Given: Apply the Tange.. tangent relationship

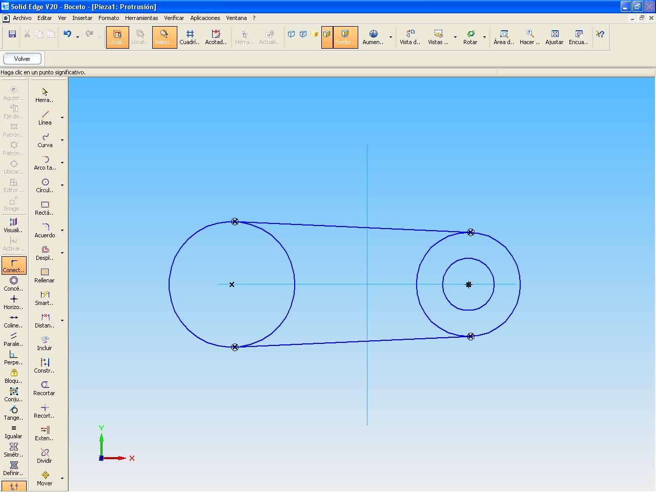Looking at the screenshot, I should tap(14, 413).
